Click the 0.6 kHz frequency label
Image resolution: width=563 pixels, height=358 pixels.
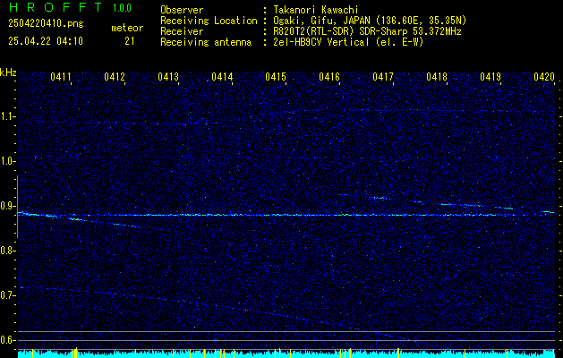pos(7,340)
